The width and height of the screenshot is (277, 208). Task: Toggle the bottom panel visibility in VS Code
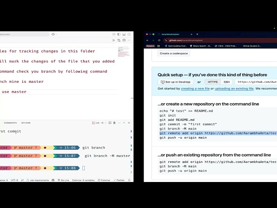point(124,34)
